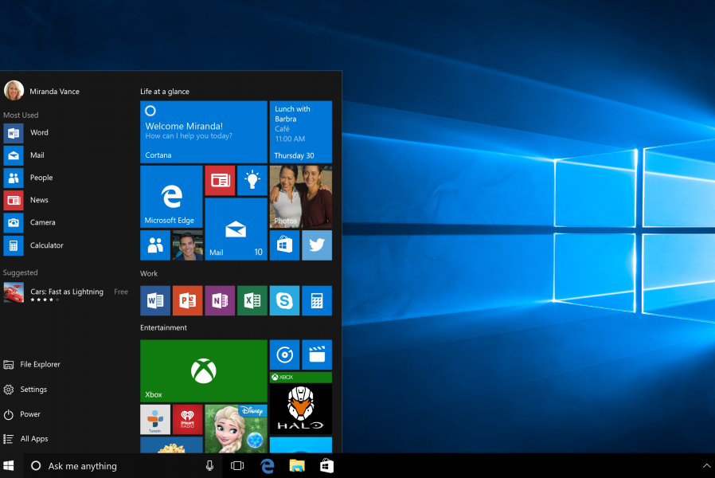The width and height of the screenshot is (715, 478).
Task: Open the Twitter tile
Action: click(x=316, y=245)
